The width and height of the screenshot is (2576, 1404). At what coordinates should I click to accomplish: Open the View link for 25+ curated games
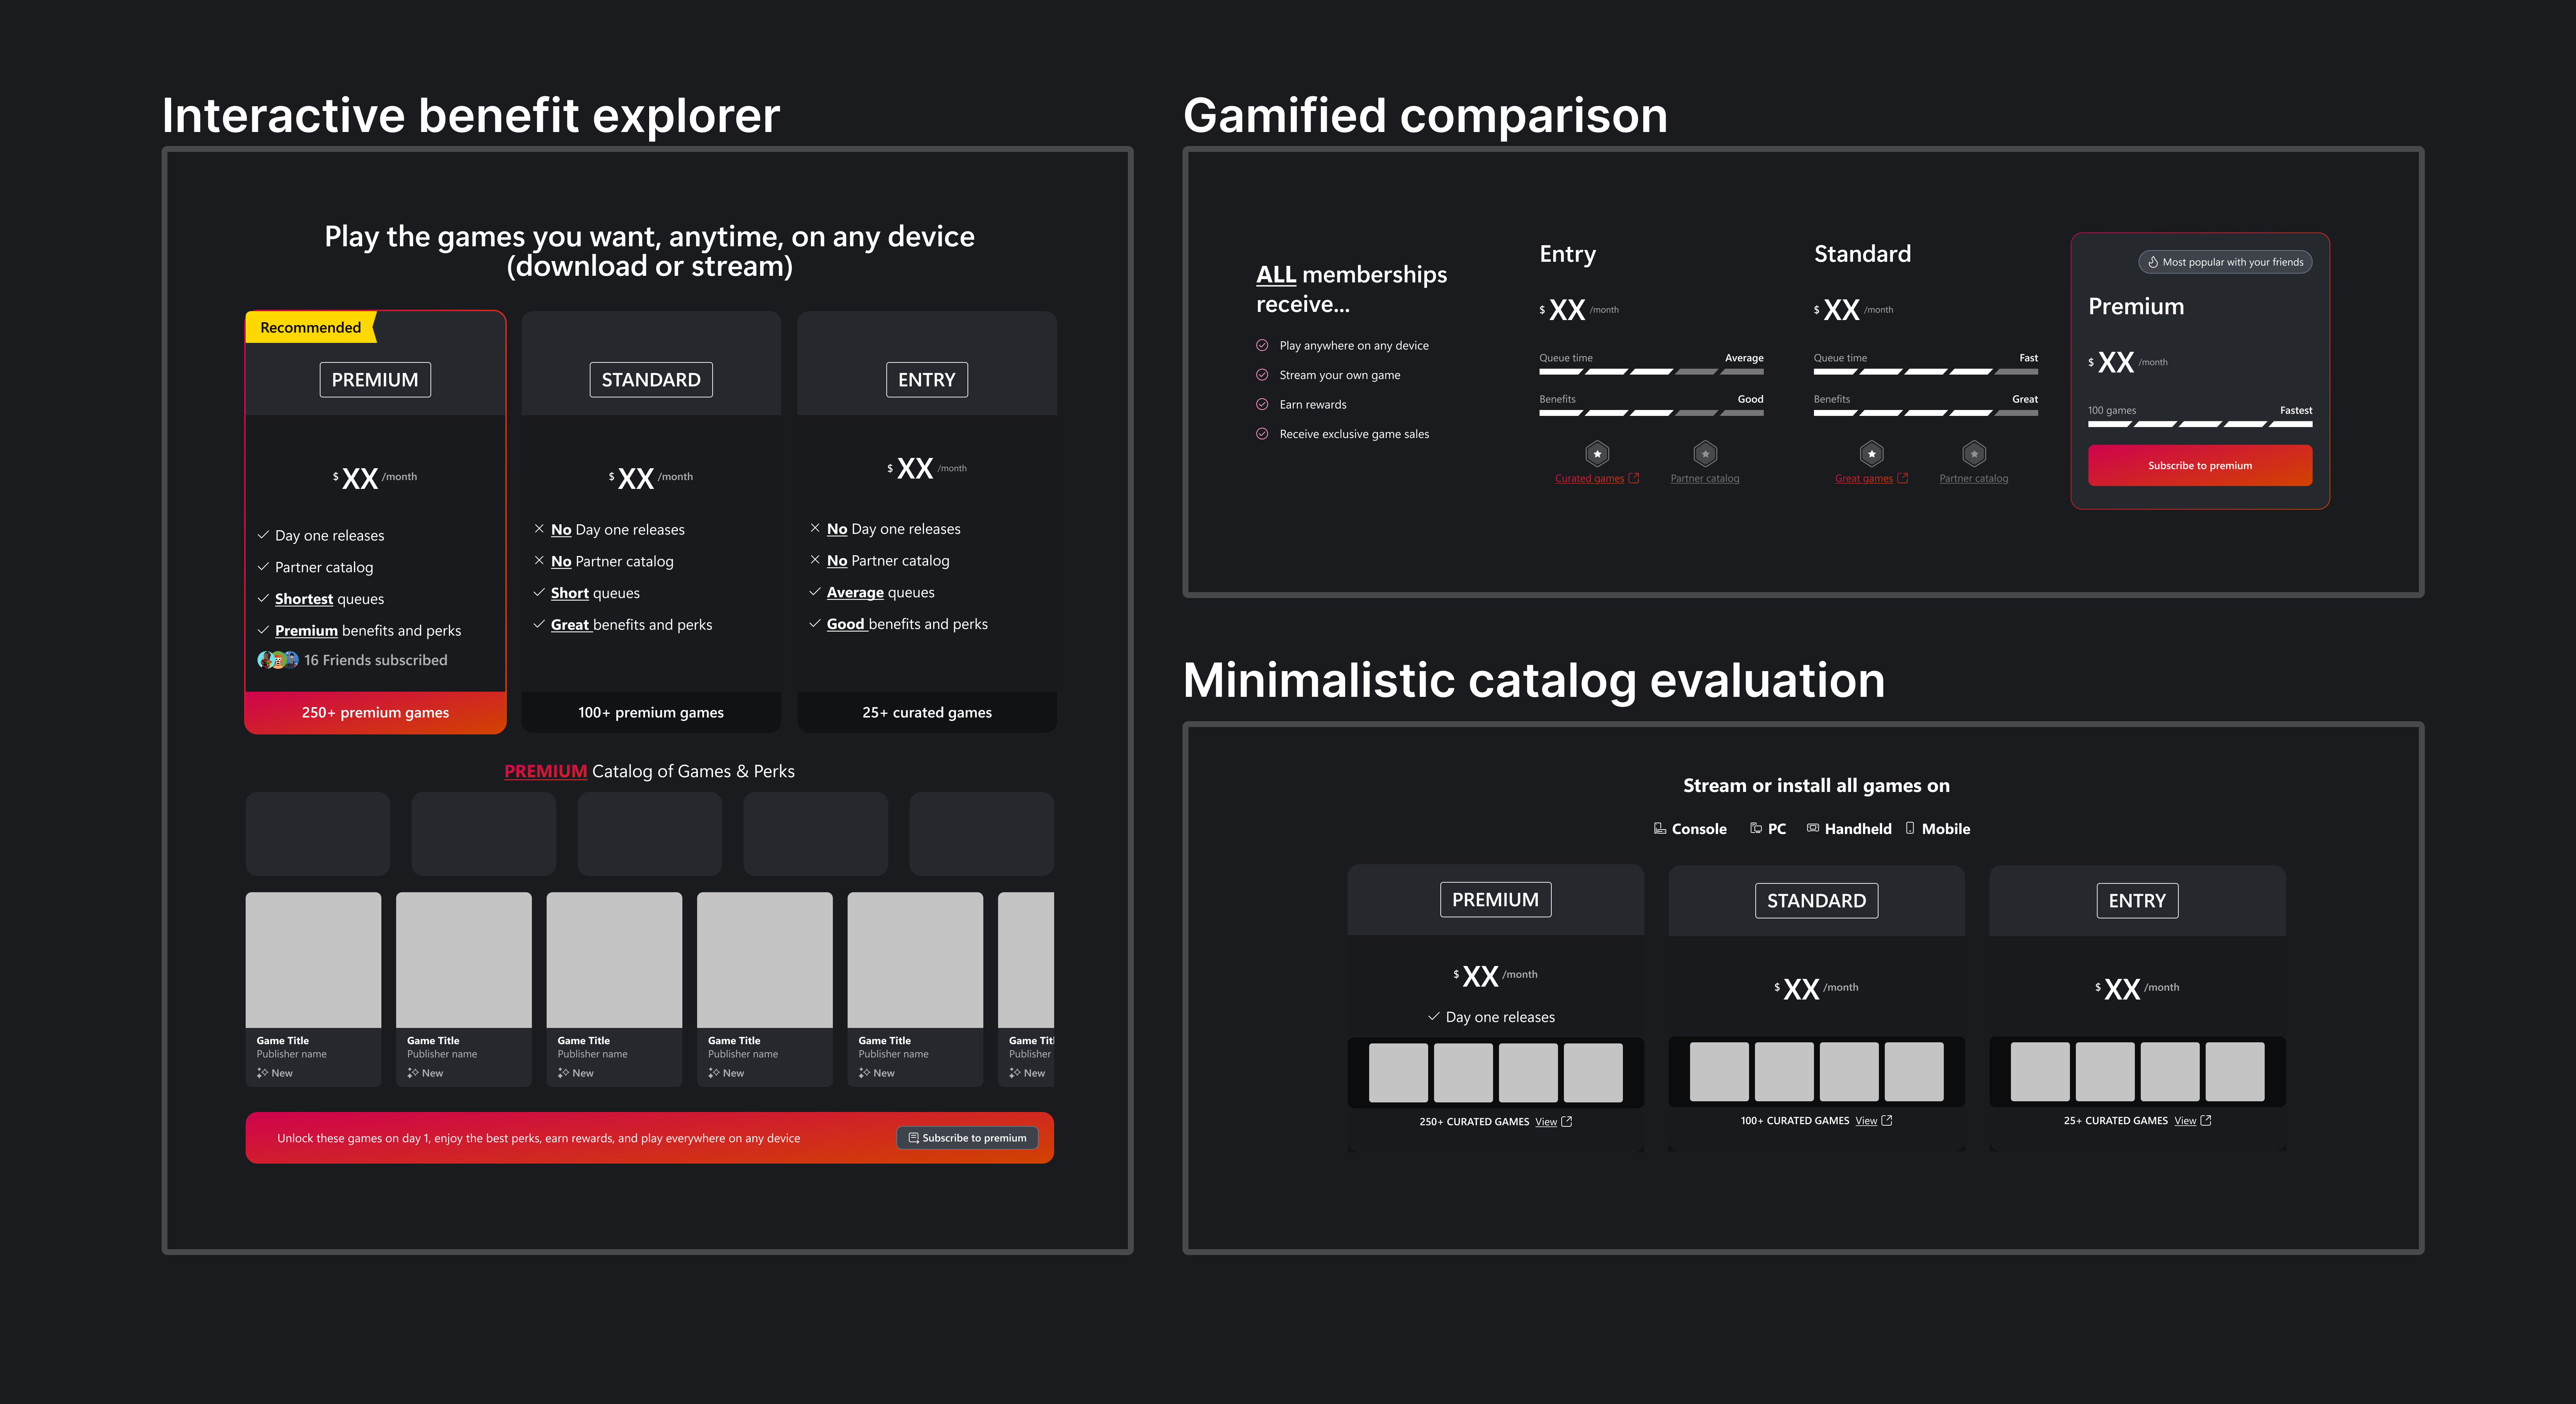click(2185, 1121)
